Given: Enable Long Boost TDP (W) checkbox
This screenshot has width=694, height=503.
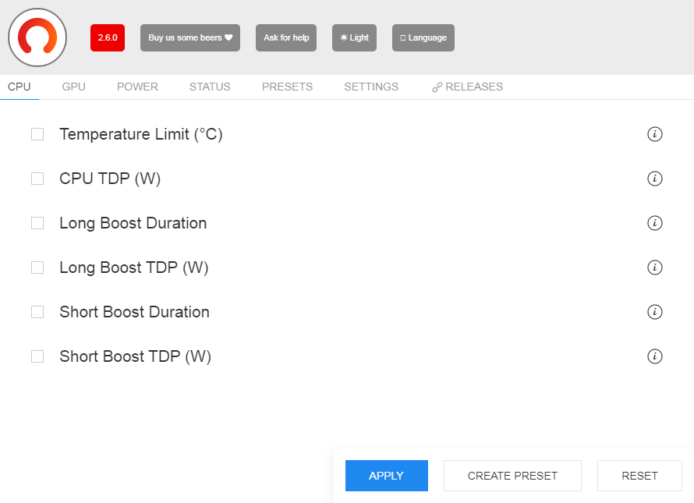Looking at the screenshot, I should pos(37,267).
